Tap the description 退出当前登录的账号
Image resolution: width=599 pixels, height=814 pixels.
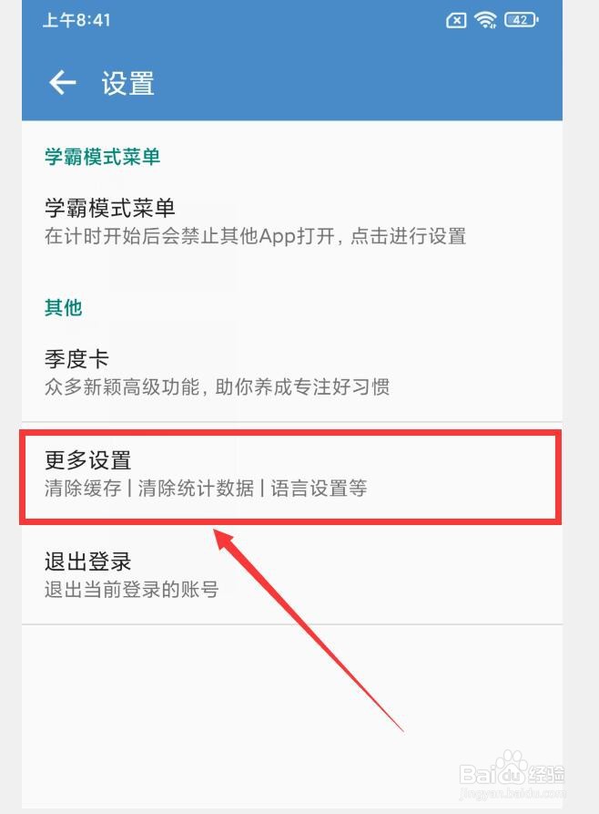point(132,589)
